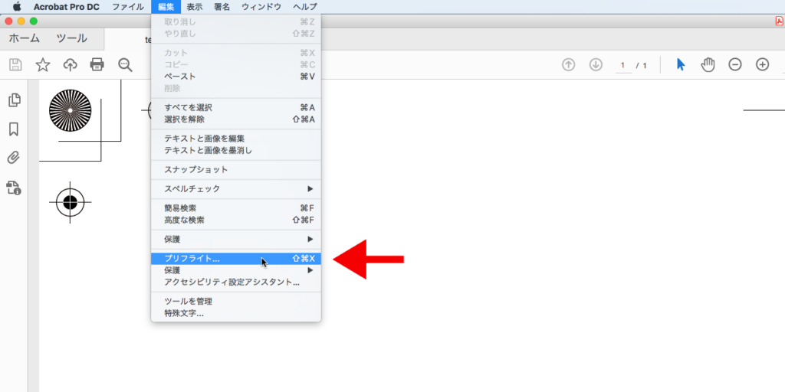
Task: Switch to the ホーム tab
Action: 24,38
